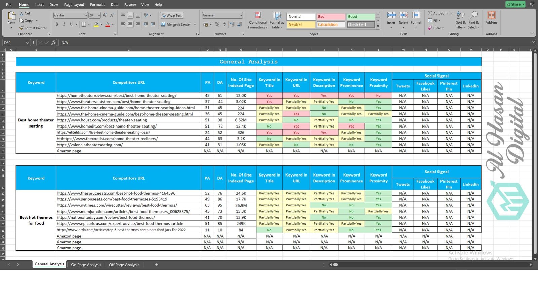Apply the Bad cell style swatch

click(331, 16)
